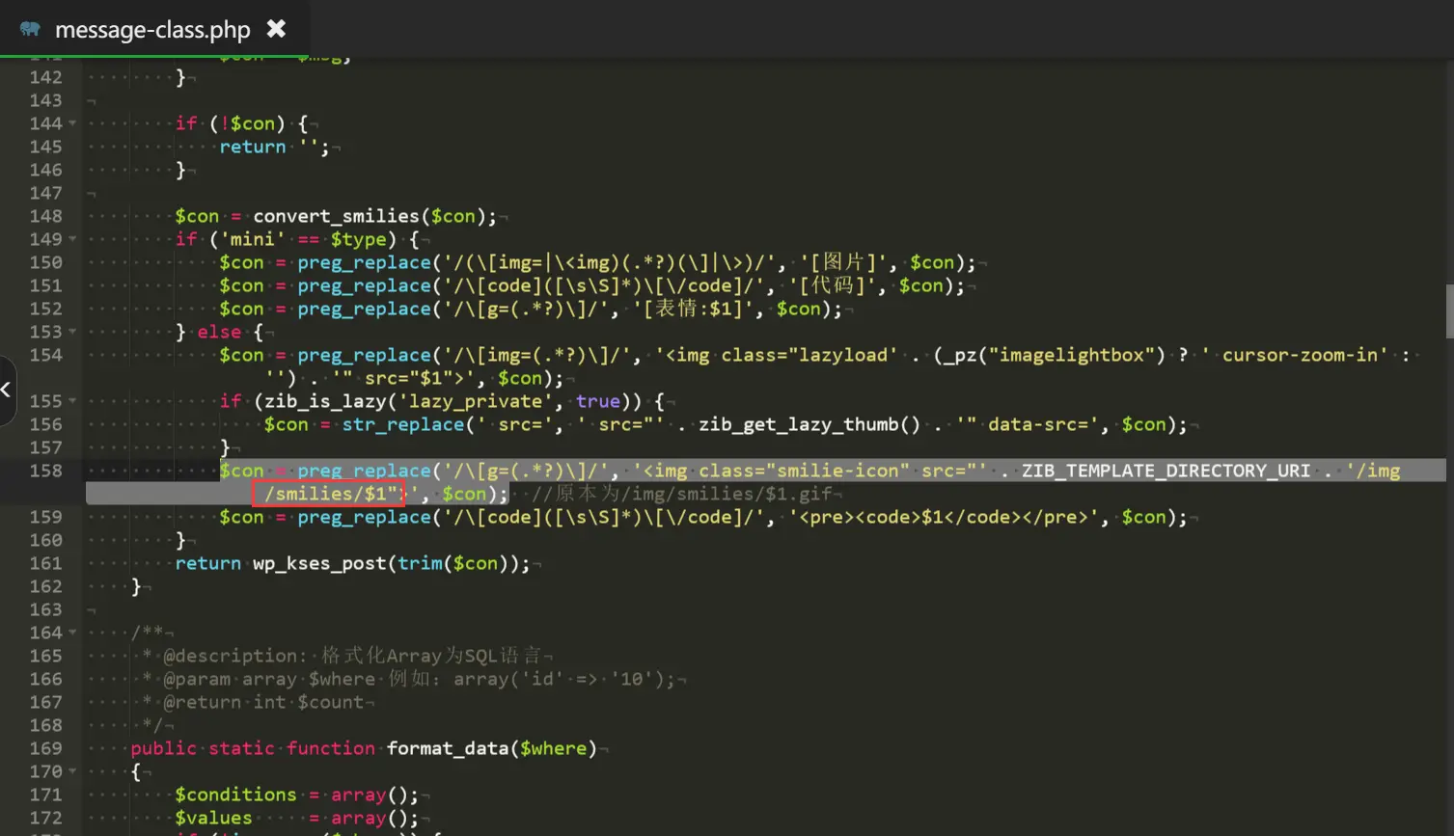
Task: Fold the zib_is_lazy if-block at line 155
Action: pos(72,401)
